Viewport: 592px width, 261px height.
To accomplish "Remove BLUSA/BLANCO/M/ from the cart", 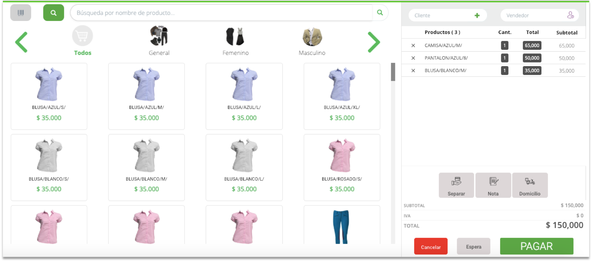I will point(413,70).
